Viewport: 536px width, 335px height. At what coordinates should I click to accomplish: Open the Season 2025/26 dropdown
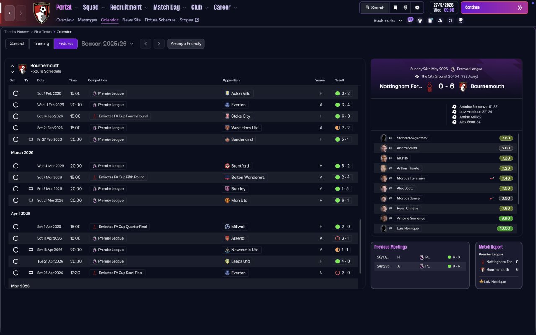pos(108,44)
